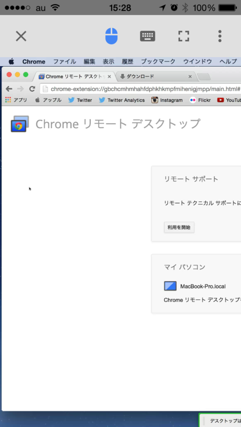The height and width of the screenshot is (427, 241).
Task: Click the リモート サポート heading
Action: tap(191, 179)
